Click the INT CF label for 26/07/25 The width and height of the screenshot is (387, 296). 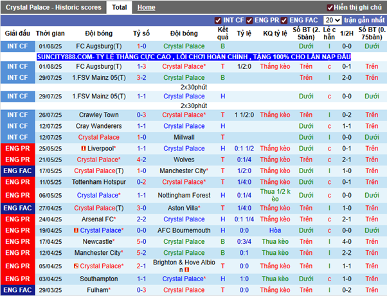17,115
